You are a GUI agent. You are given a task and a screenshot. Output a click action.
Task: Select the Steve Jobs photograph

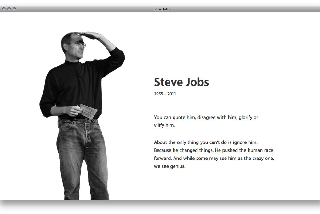pos(79,110)
